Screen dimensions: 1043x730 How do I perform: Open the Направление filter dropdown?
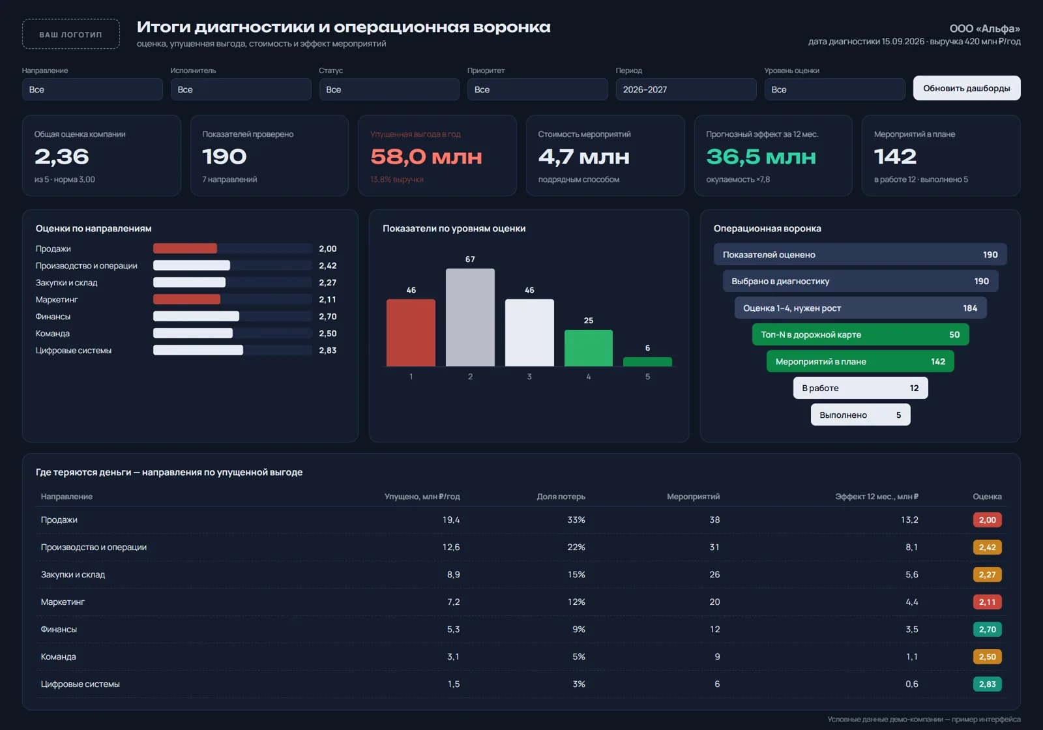(93, 89)
